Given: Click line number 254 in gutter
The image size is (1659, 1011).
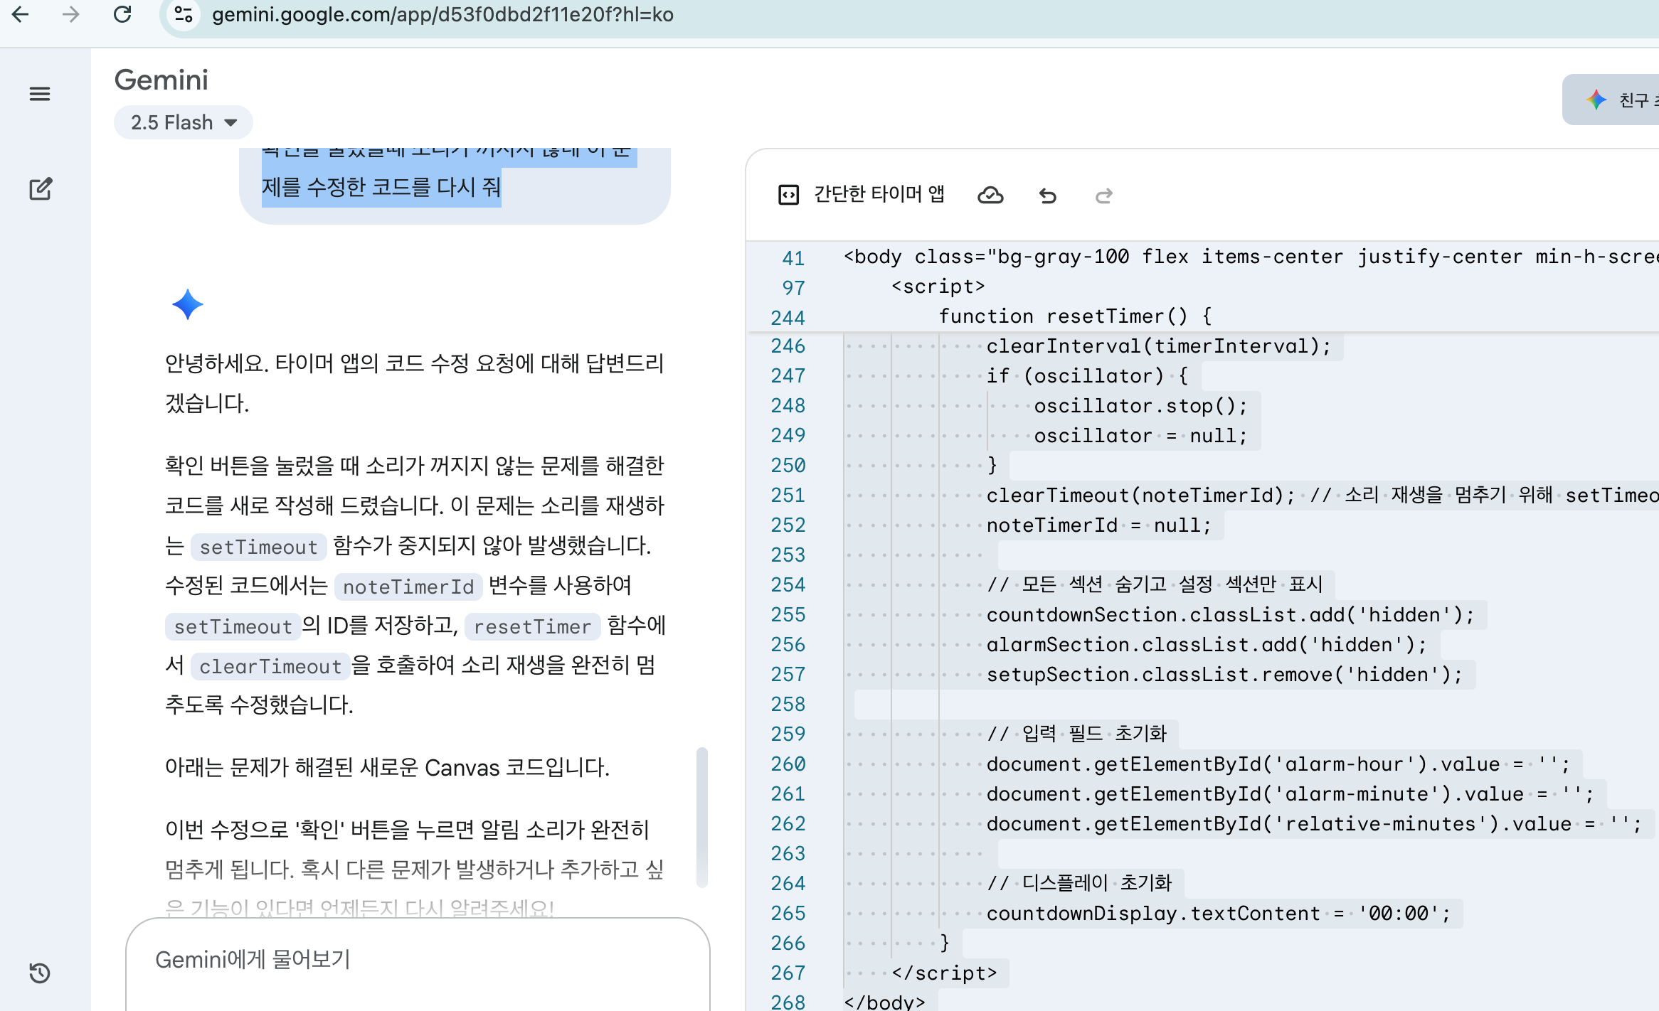Looking at the screenshot, I should pos(788,585).
